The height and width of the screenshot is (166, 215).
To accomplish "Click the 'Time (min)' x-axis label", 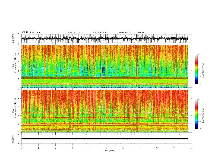I will [109, 151].
